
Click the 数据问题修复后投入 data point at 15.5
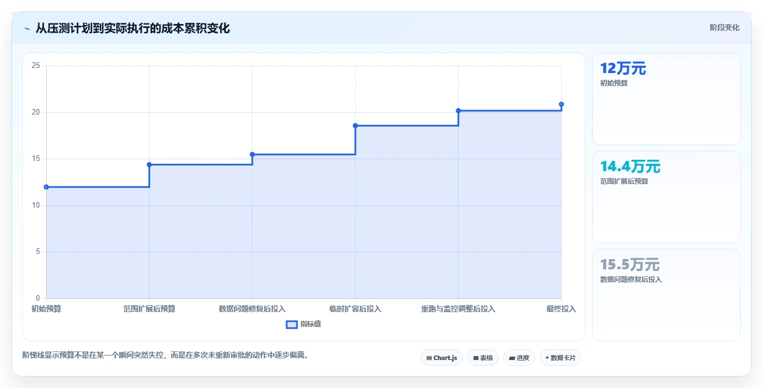[252, 154]
